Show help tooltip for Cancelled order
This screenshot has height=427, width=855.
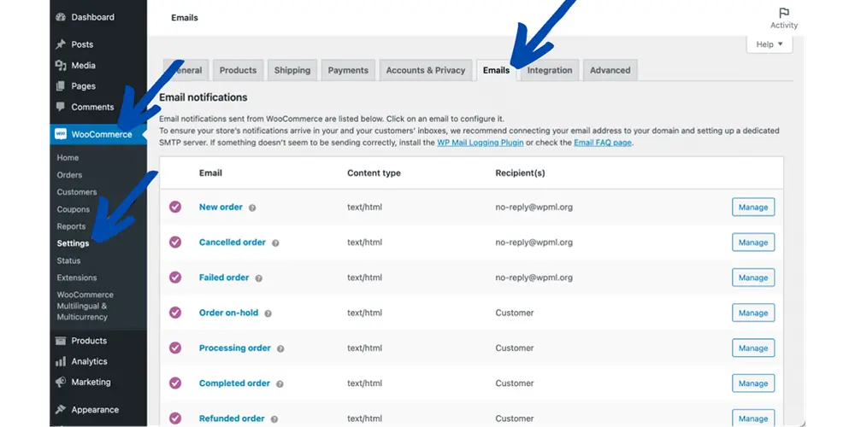(x=275, y=243)
